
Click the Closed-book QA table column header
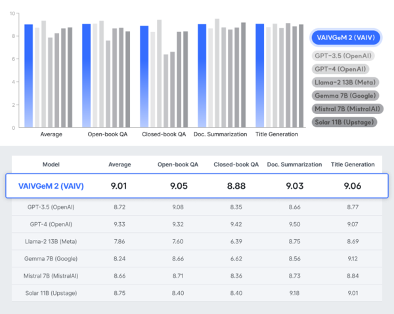tap(235, 164)
